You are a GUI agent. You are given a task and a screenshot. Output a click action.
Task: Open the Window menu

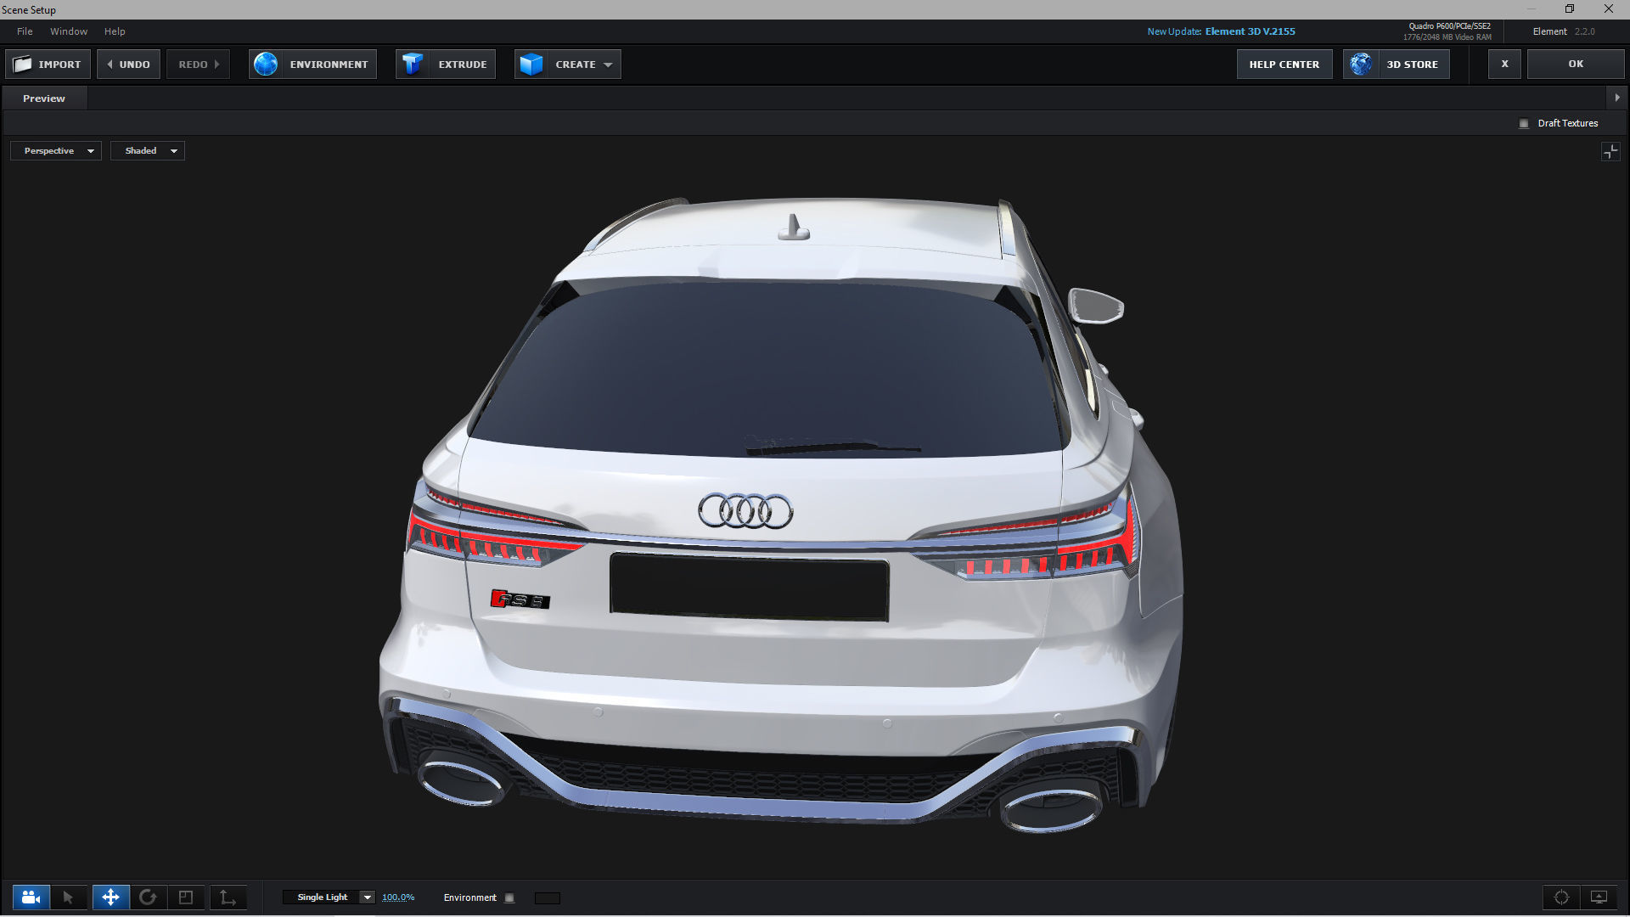[69, 31]
